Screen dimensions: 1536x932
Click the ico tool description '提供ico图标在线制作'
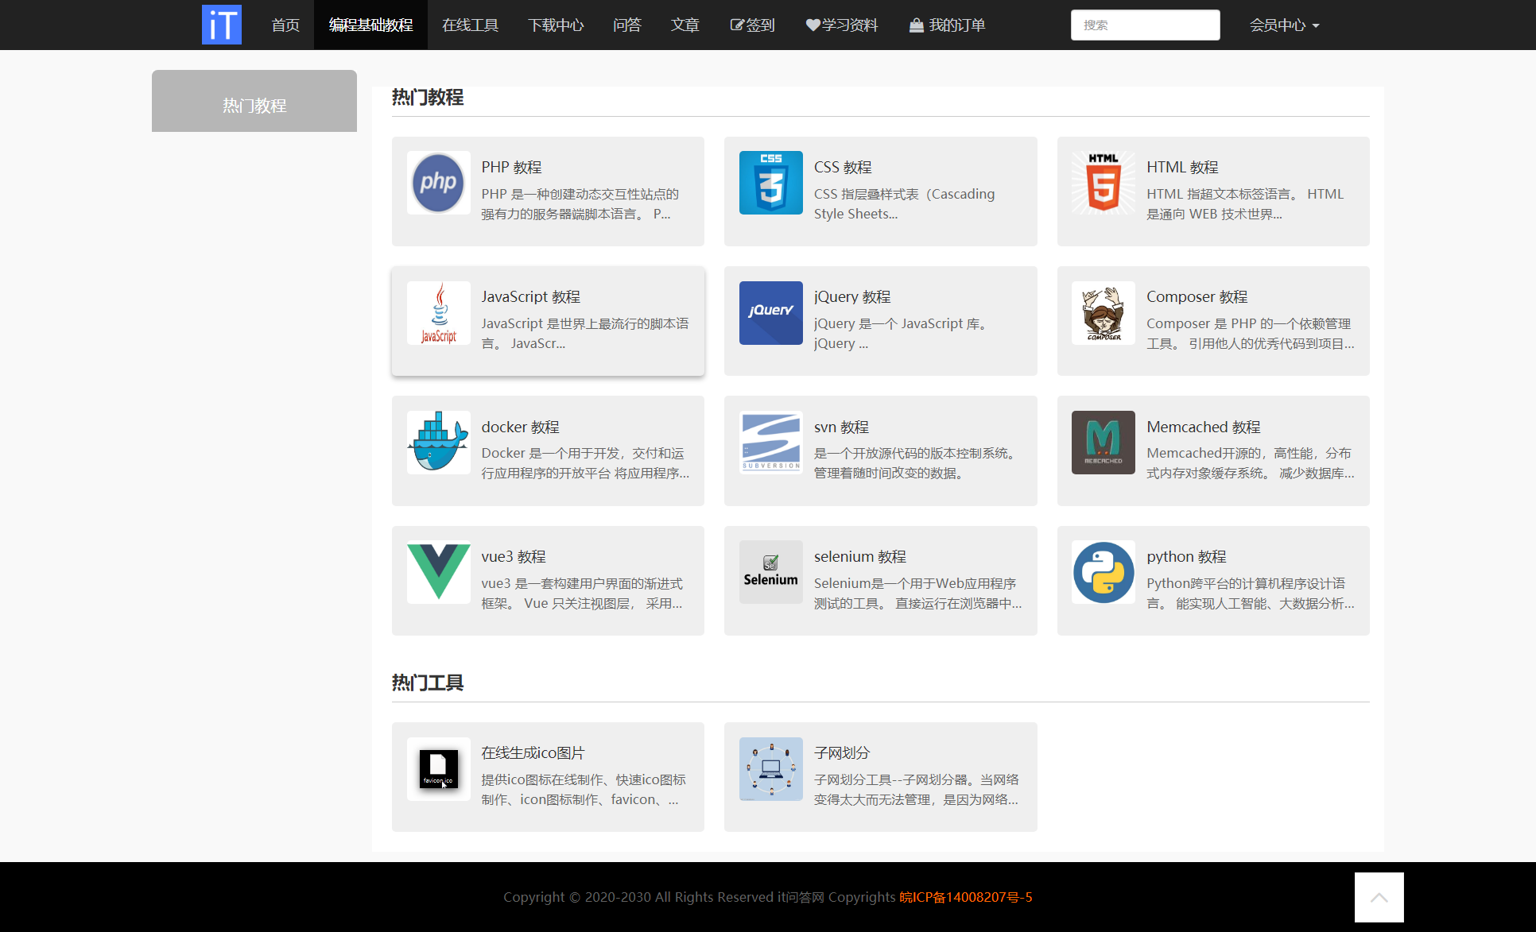coord(584,790)
